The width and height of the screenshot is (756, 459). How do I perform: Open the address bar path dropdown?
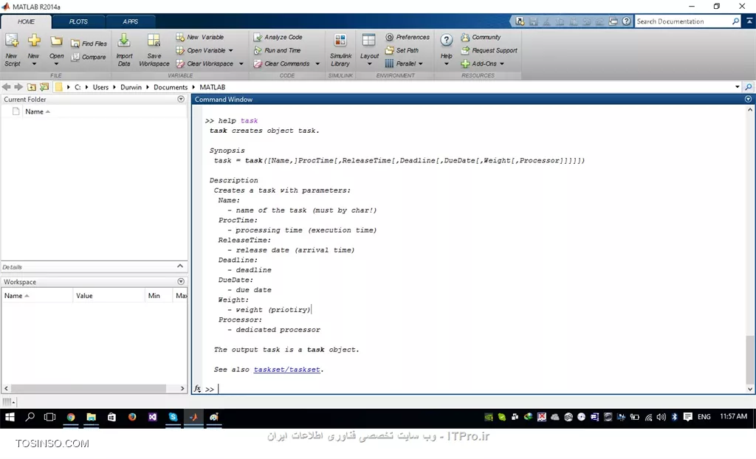[x=738, y=87]
